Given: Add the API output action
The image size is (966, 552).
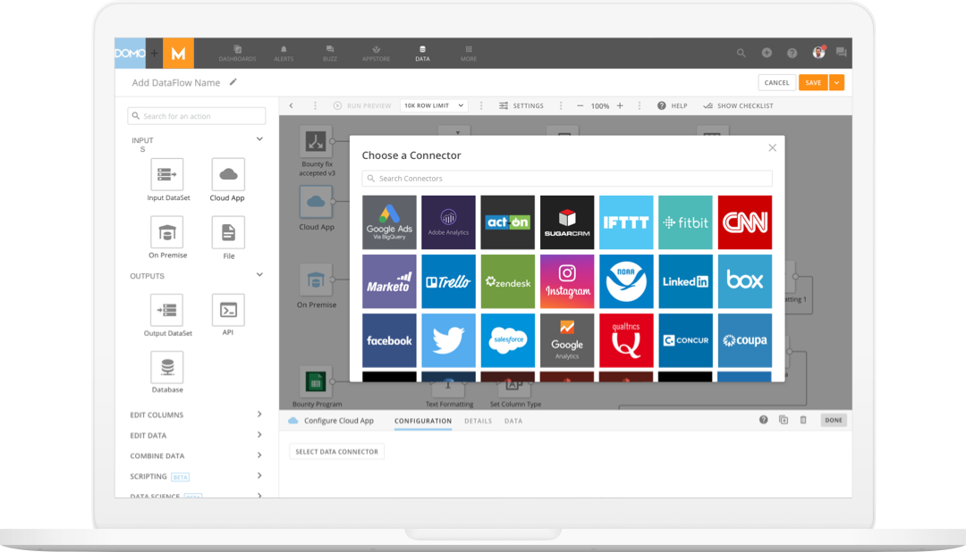Looking at the screenshot, I should pyautogui.click(x=228, y=310).
